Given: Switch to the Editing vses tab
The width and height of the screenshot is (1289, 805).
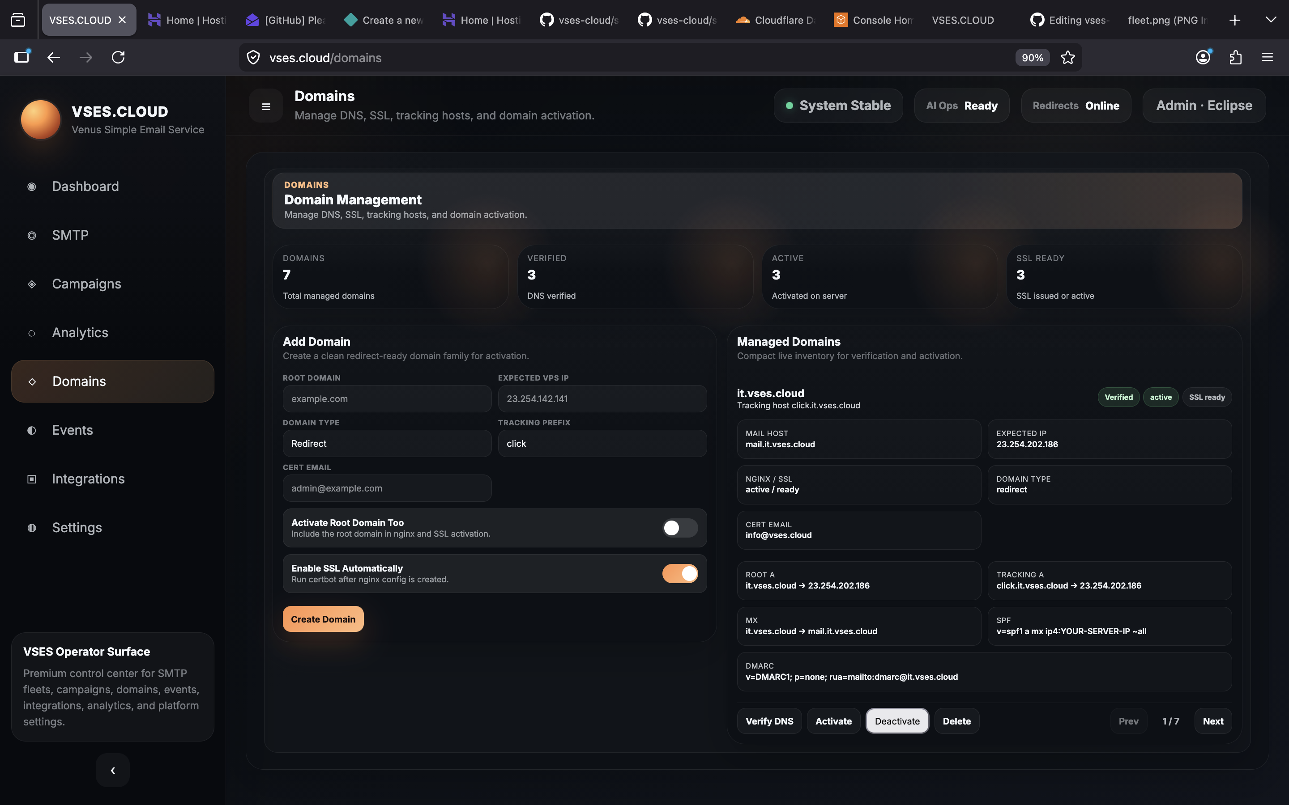Looking at the screenshot, I should tap(1070, 20).
